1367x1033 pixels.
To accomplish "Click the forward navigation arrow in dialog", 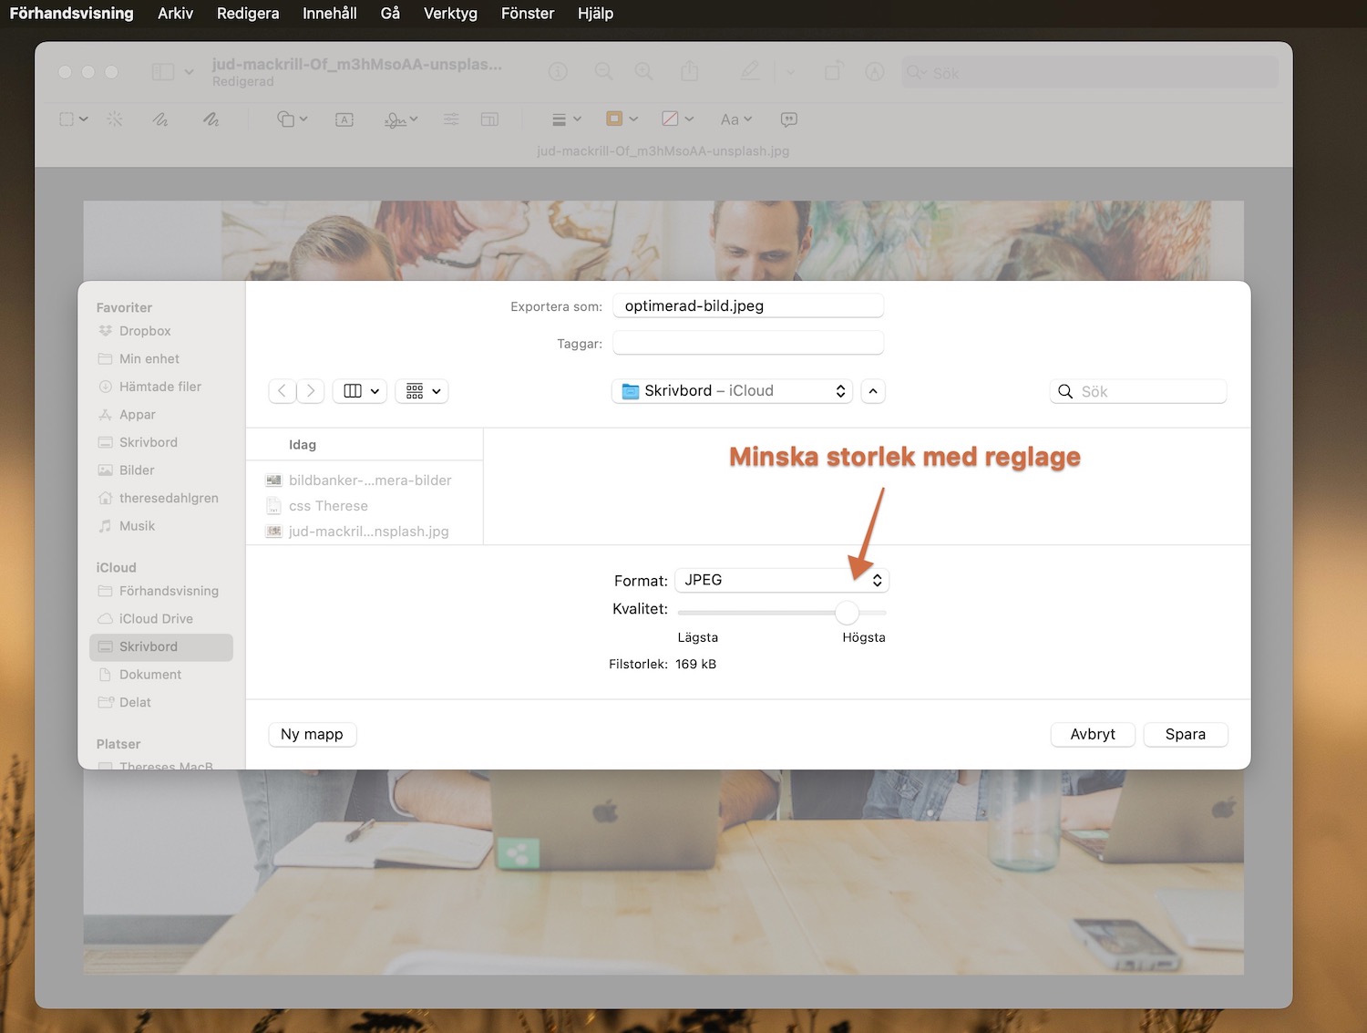I will click(x=311, y=391).
